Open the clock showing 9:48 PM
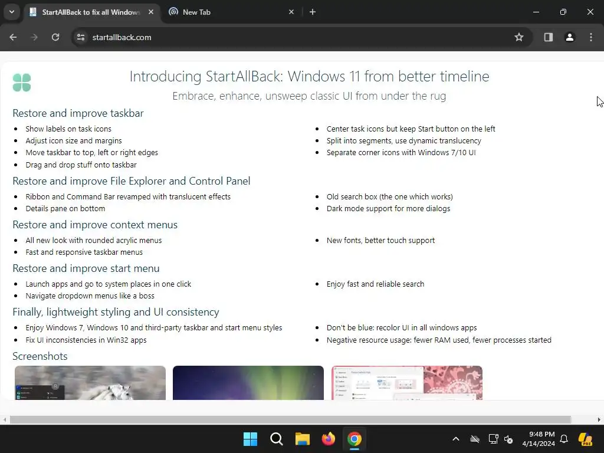Viewport: 604px width, 453px height. point(539,439)
